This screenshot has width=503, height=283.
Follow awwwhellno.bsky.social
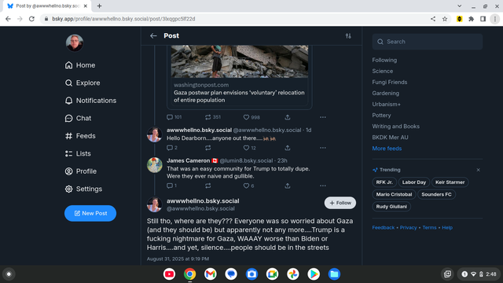[x=340, y=203]
